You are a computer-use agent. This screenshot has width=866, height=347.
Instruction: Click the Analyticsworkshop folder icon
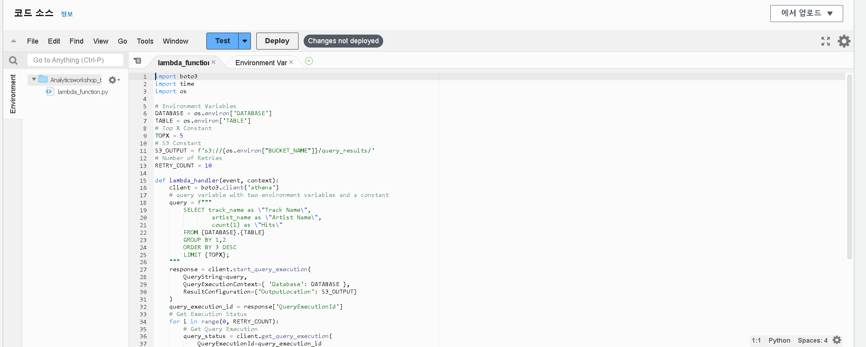click(x=43, y=79)
